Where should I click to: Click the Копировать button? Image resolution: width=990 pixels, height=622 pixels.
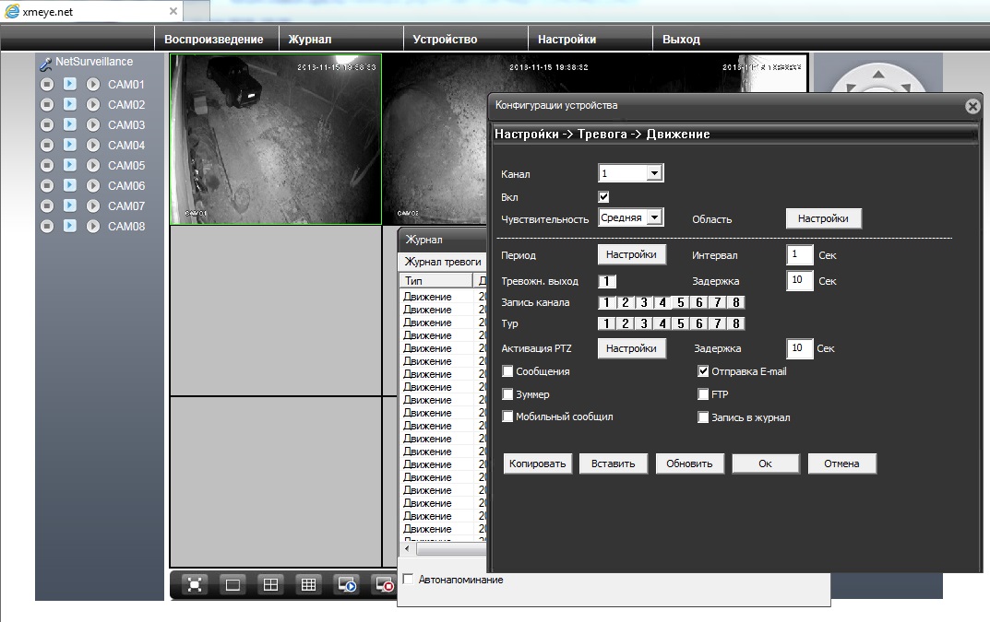click(x=538, y=464)
